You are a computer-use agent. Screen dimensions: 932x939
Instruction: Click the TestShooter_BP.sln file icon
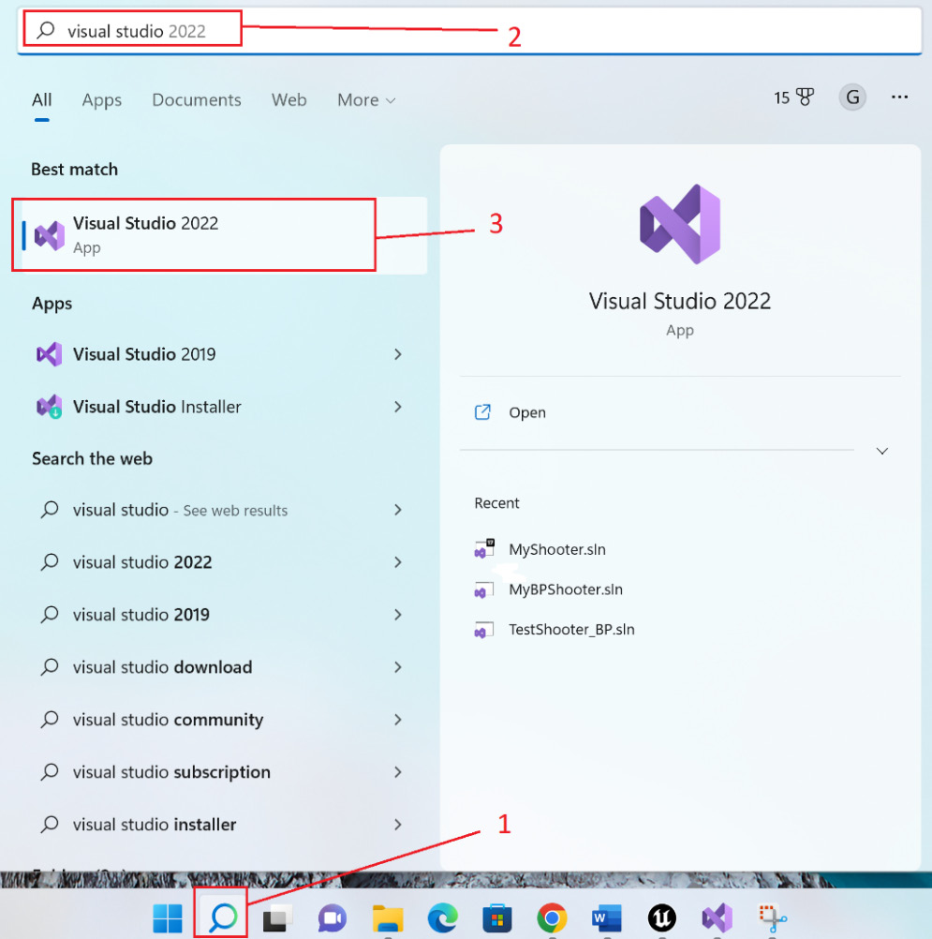click(x=483, y=630)
